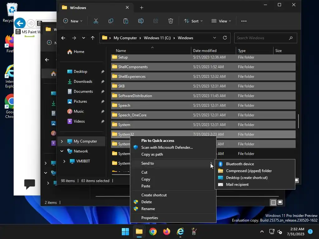Select the ShellExperiences folder

(x=203, y=77)
